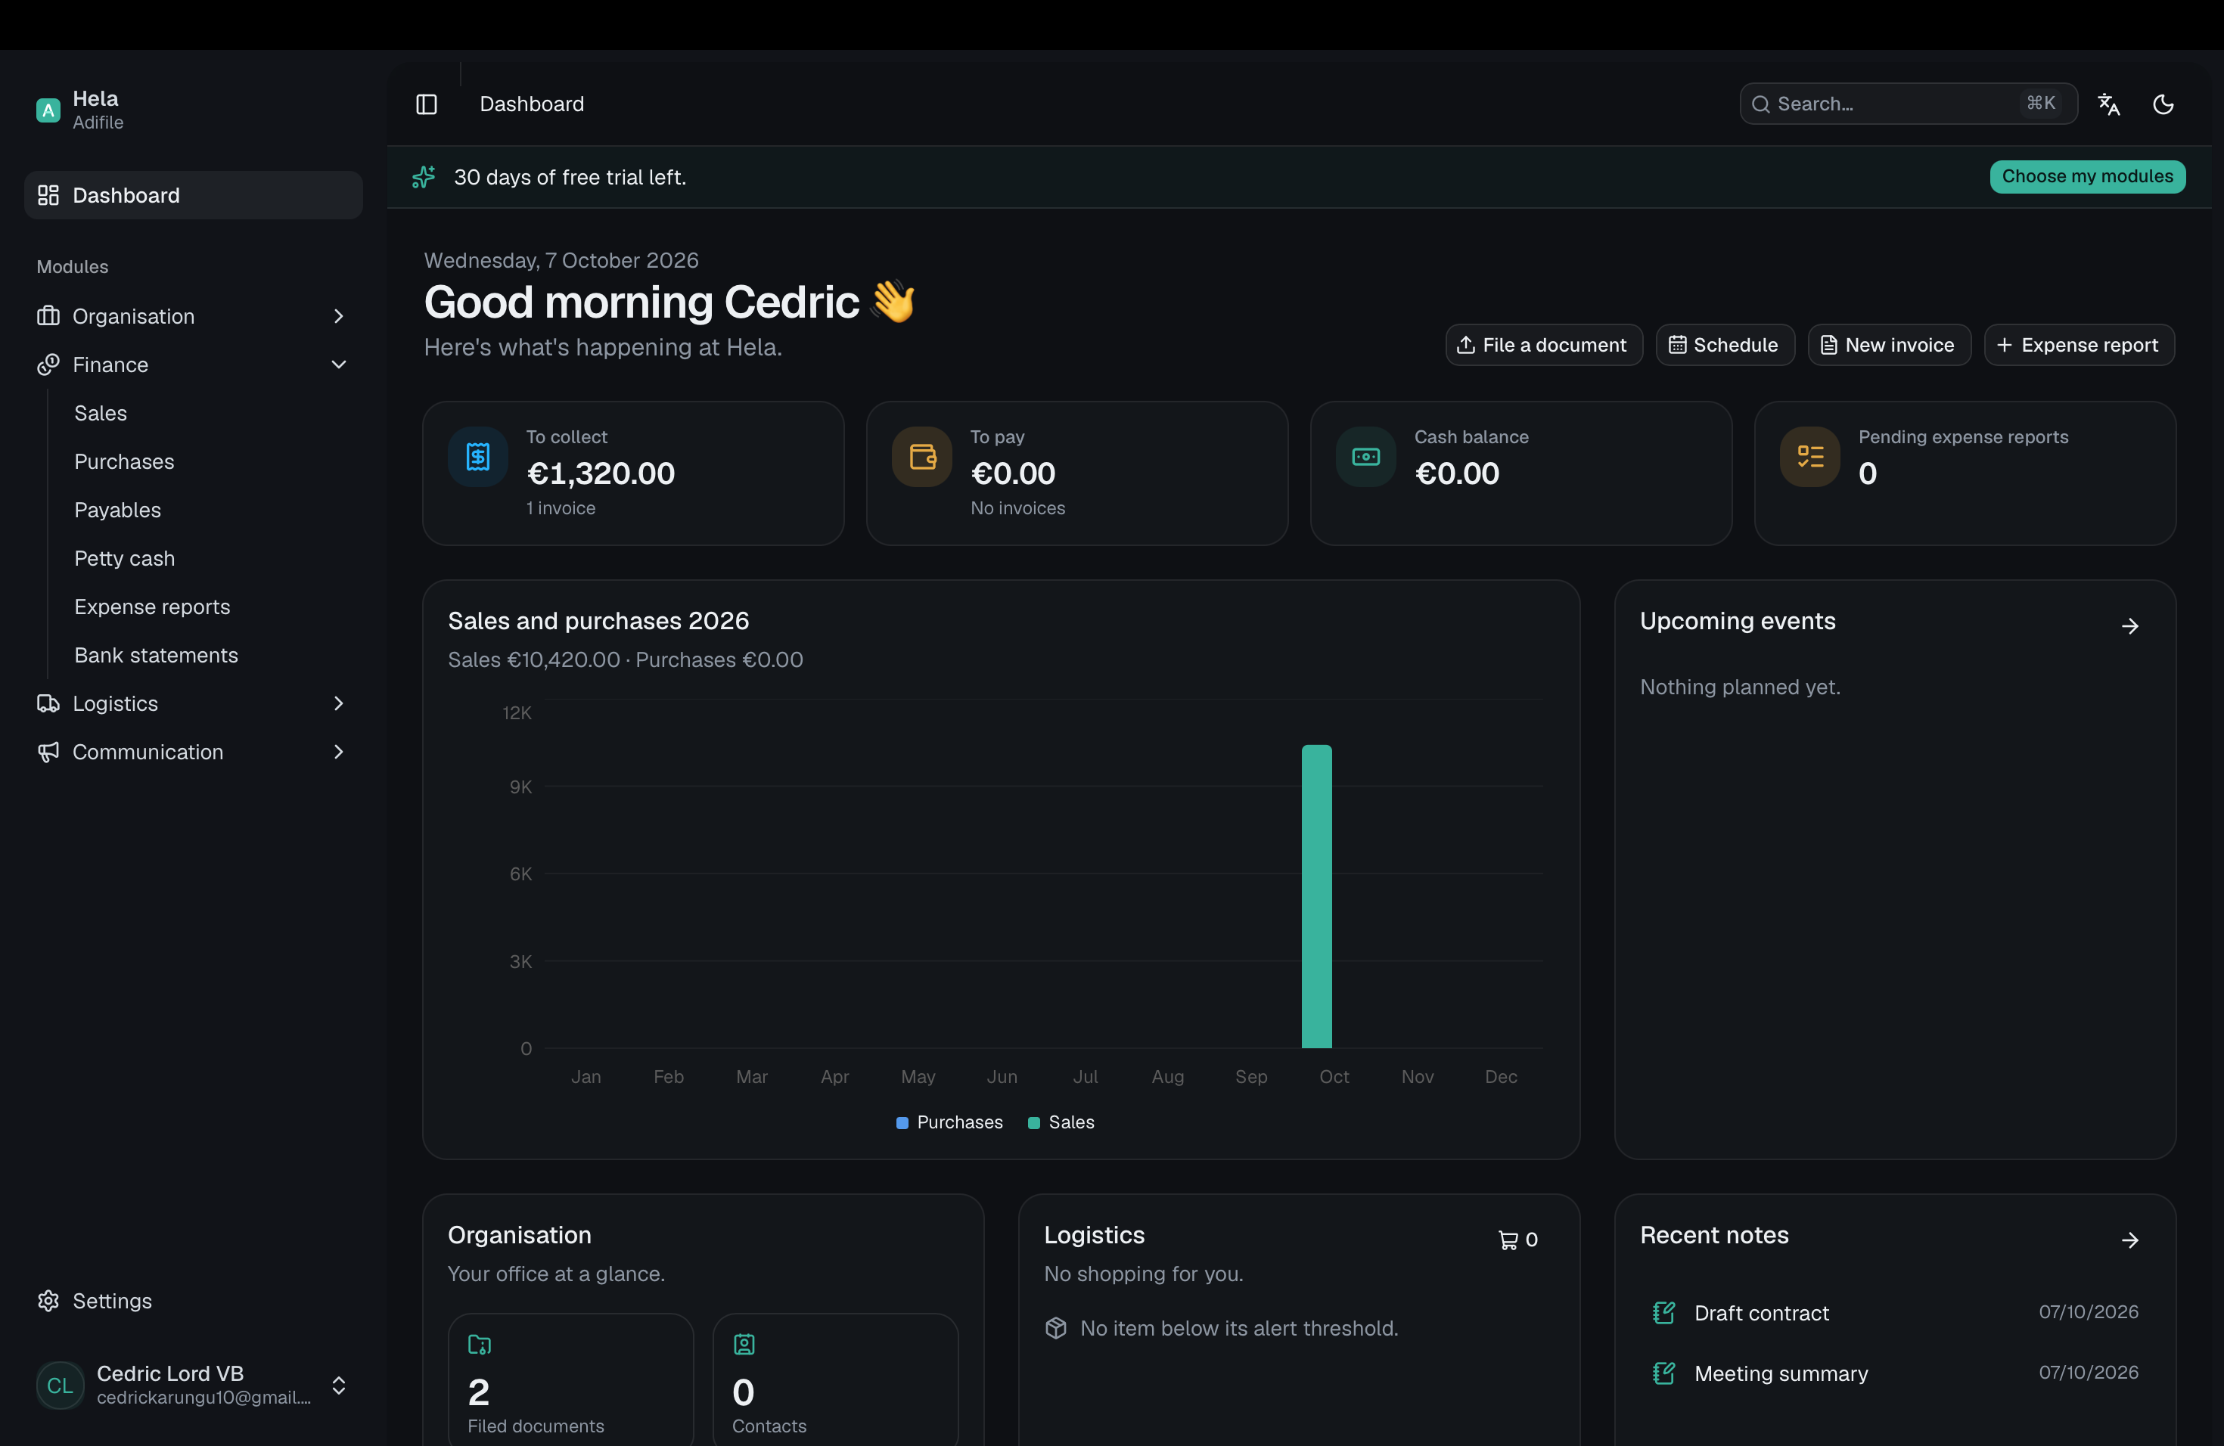
Task: Expand the Organisation module chevron
Action: pos(338,317)
